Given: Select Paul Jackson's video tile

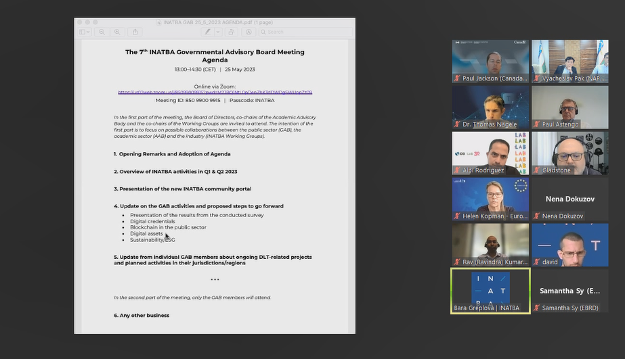Looking at the screenshot, I should click(490, 62).
